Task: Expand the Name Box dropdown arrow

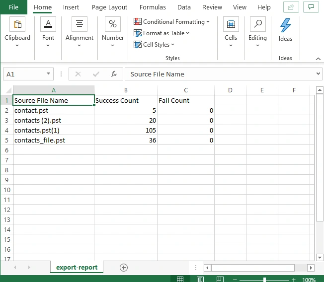Action: 48,73
